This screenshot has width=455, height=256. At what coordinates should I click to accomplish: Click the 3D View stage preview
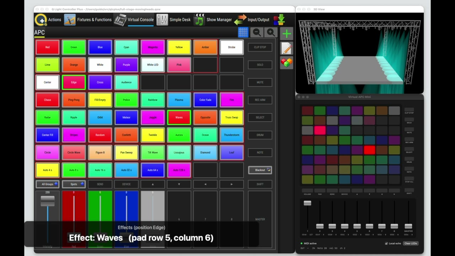coord(360,53)
